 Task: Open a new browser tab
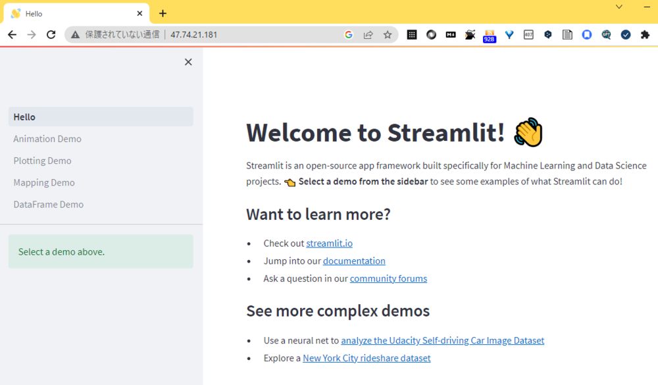click(x=163, y=13)
